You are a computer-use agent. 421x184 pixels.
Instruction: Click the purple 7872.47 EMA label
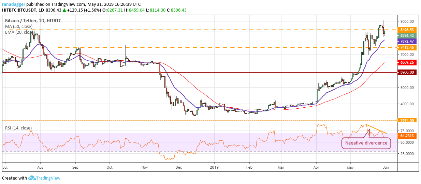407,41
